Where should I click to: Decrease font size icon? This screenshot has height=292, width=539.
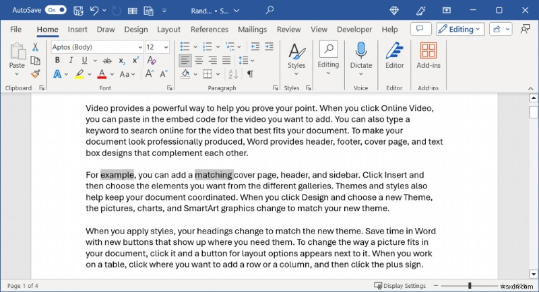(x=164, y=74)
